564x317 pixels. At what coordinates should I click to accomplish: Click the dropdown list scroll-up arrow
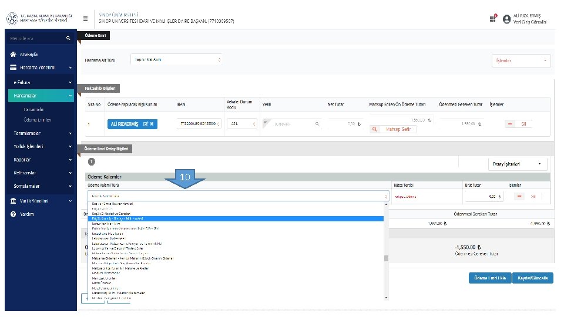pos(387,204)
